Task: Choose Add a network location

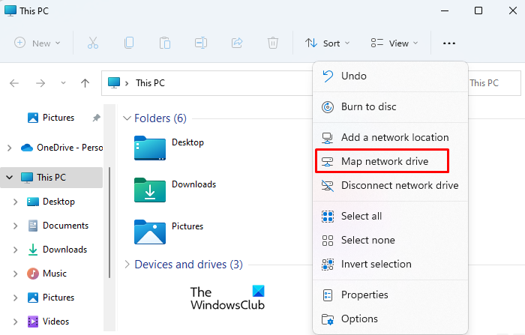Action: coord(390,137)
